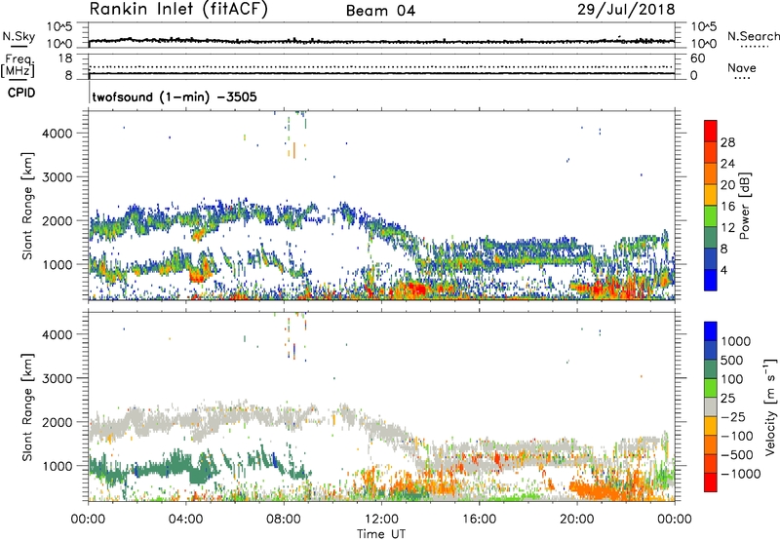Click the '1000' tick label on velocity panel's range axis
This screenshot has height=540, width=780.
tap(58, 466)
